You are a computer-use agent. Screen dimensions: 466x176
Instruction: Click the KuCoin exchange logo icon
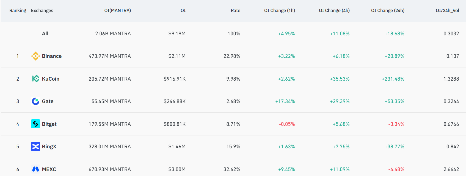point(35,79)
